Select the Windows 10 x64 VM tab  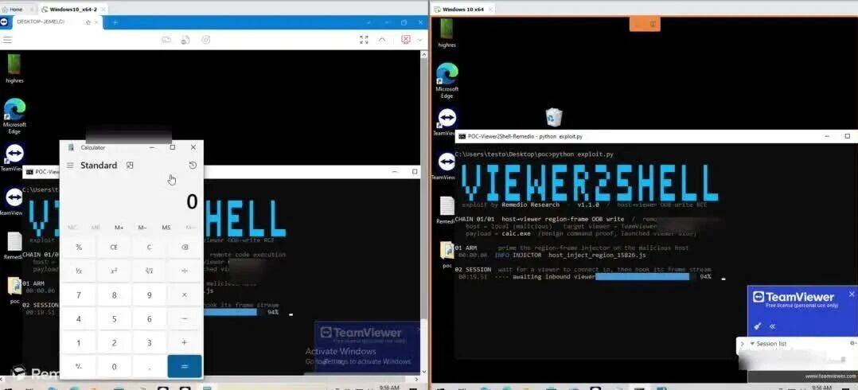463,10
